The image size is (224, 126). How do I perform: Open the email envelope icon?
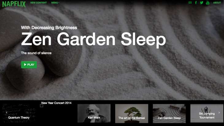(x=190, y=2)
